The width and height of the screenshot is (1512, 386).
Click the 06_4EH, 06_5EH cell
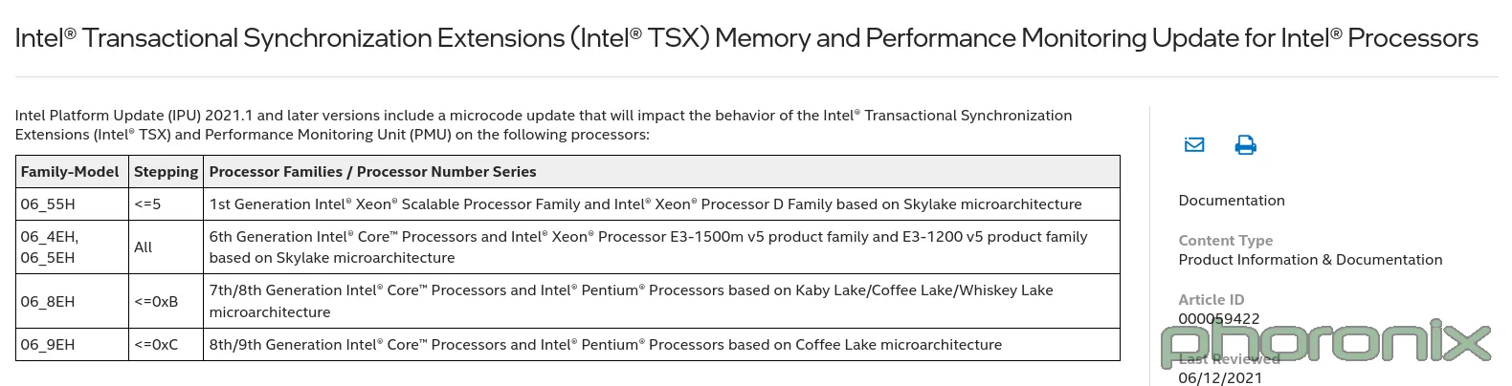coord(72,247)
